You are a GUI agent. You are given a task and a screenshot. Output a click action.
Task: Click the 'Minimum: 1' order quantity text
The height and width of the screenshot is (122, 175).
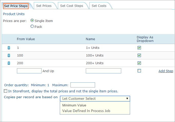40,85
